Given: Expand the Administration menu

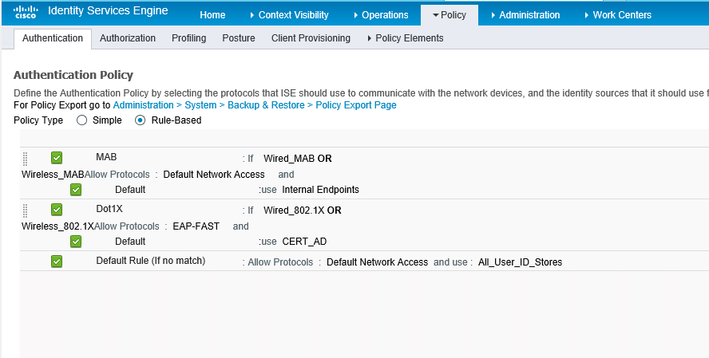Looking at the screenshot, I should [525, 15].
